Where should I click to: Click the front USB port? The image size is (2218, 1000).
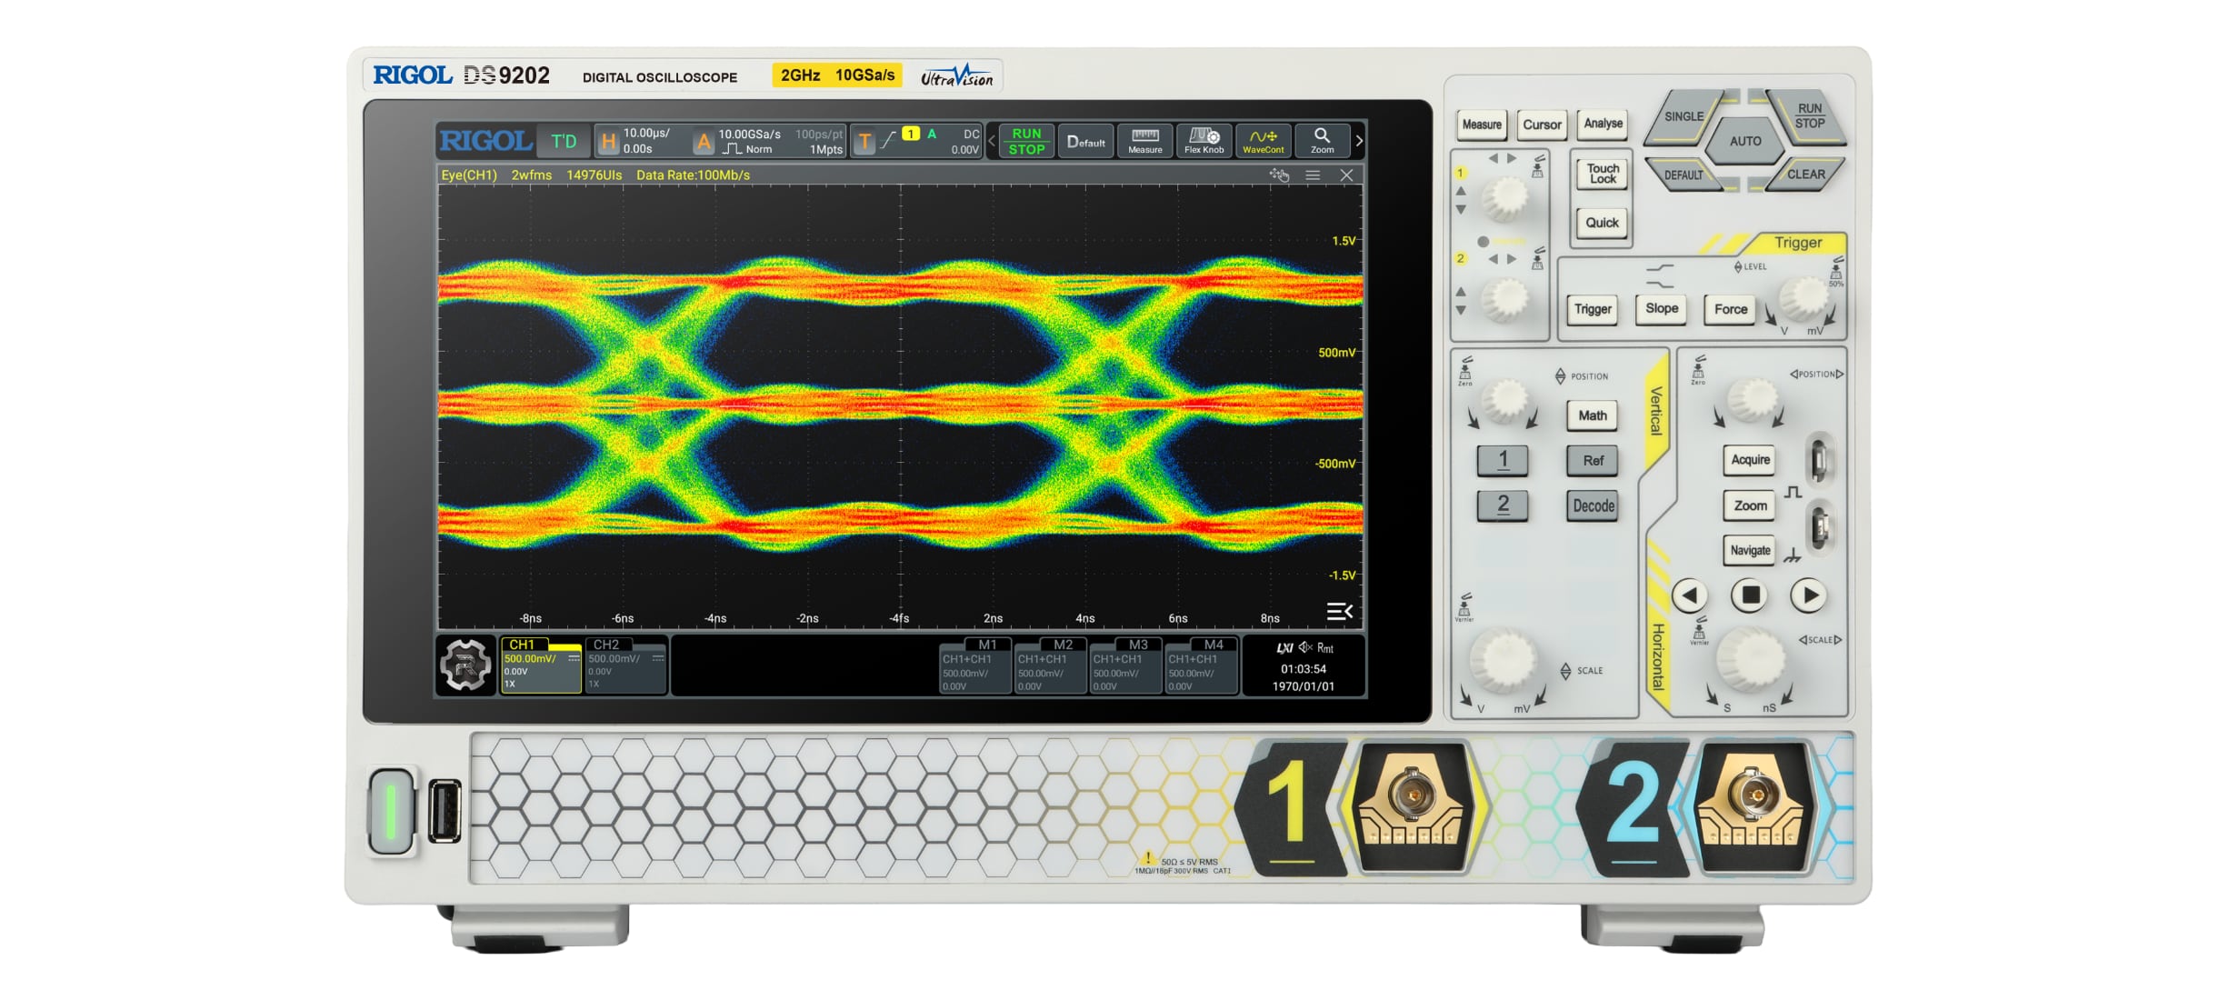445,811
